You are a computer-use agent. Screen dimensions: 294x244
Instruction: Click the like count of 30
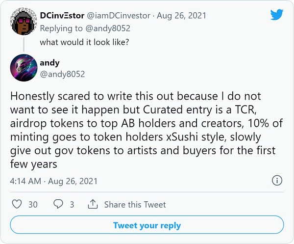pyautogui.click(x=33, y=204)
